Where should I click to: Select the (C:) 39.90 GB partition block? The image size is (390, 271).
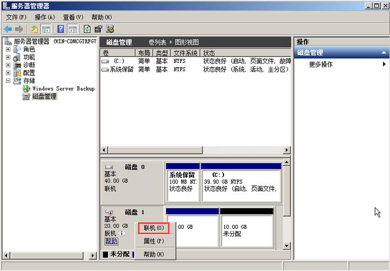(x=241, y=183)
